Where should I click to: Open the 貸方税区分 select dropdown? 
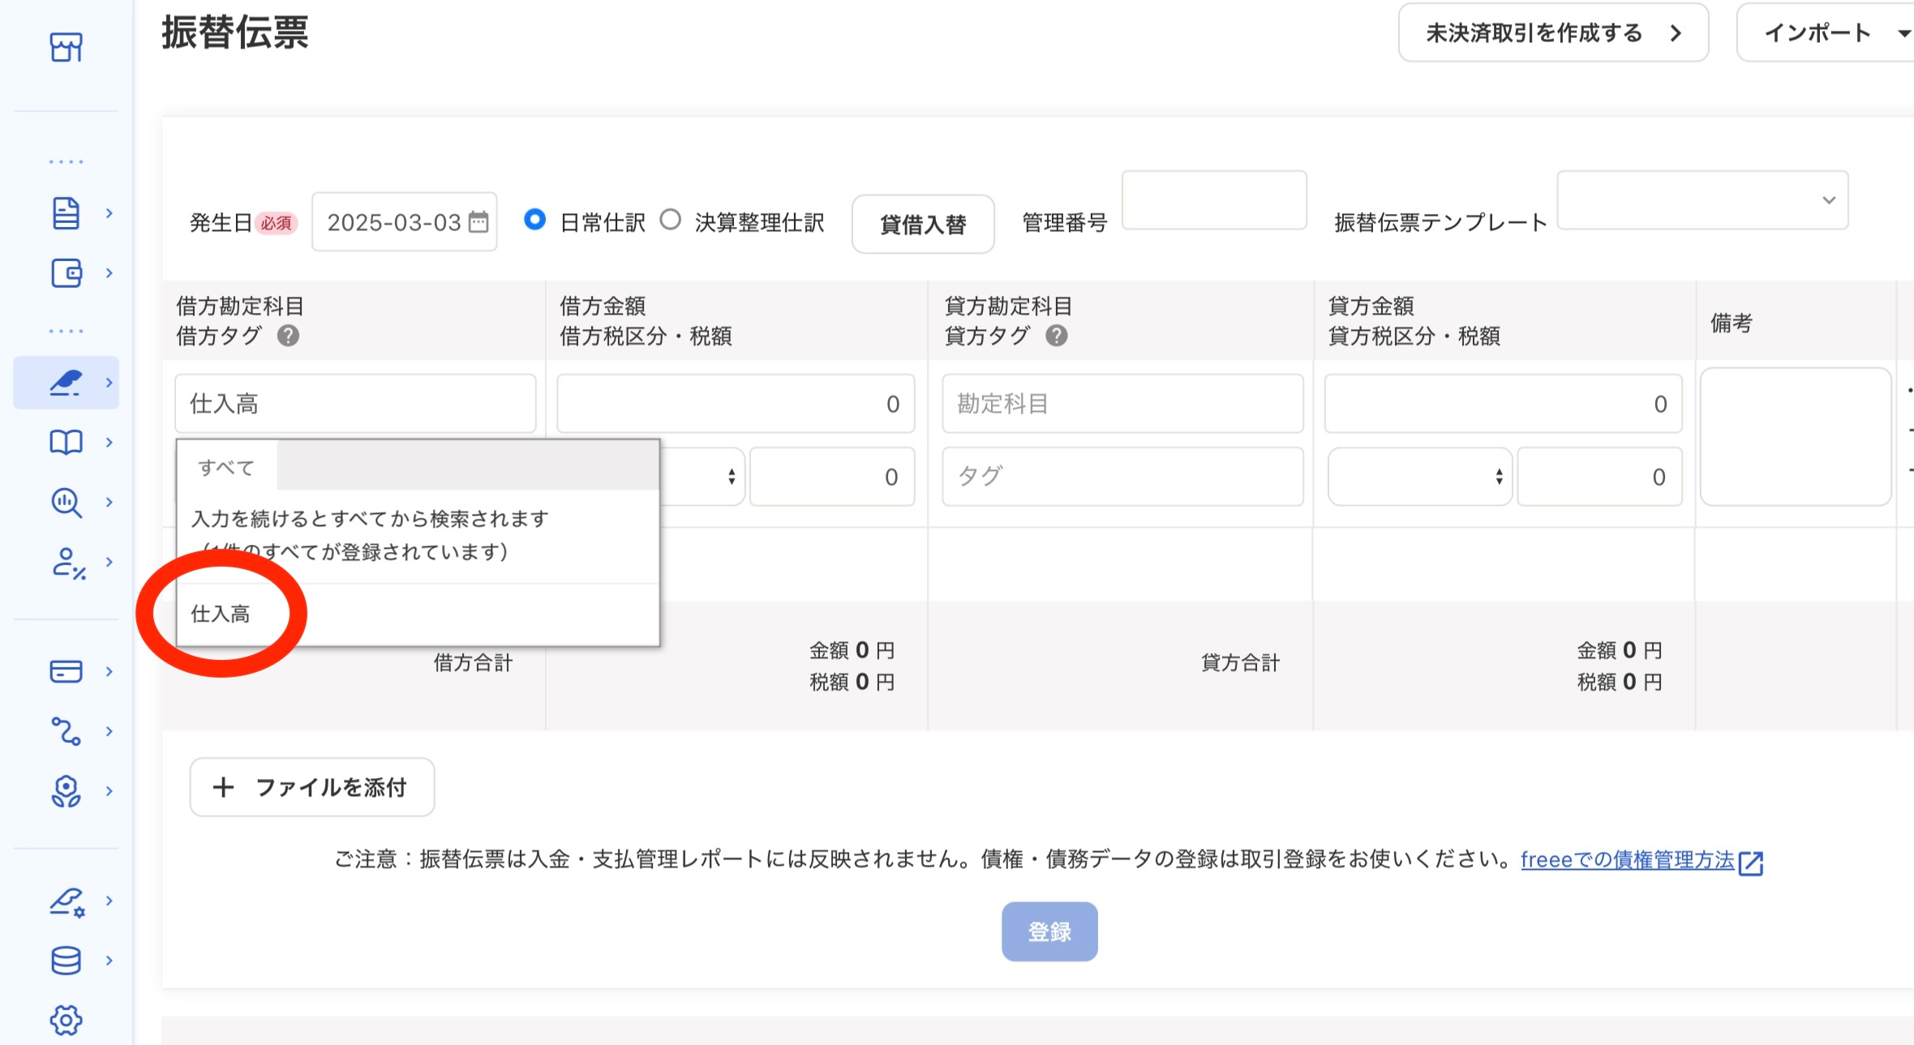pyautogui.click(x=1419, y=478)
